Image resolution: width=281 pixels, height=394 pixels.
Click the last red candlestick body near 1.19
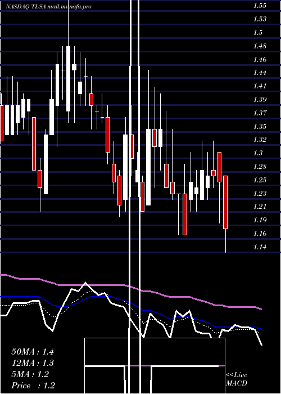225,202
